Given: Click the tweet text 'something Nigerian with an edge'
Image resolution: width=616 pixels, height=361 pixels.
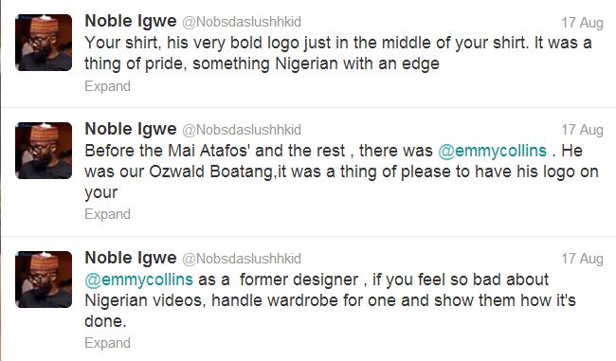Looking at the screenshot, I should (x=316, y=64).
